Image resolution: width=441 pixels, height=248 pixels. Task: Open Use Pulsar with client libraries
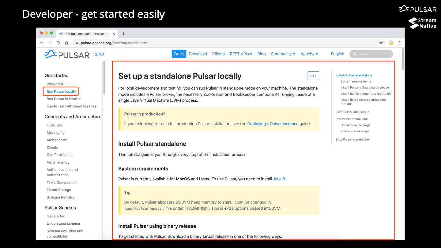click(x=71, y=106)
